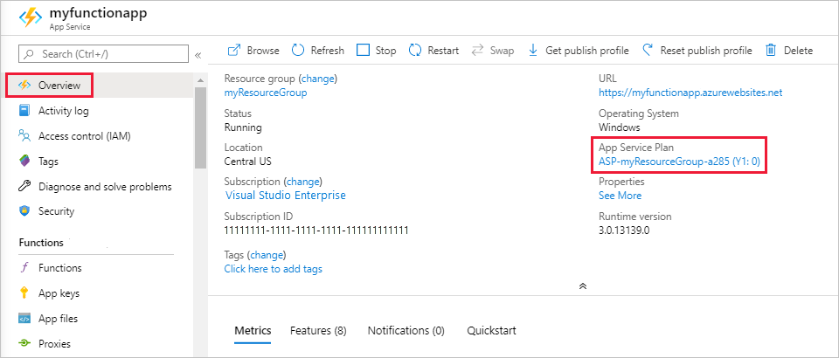Click the Access control people icon
The height and width of the screenshot is (358, 839).
[24, 135]
